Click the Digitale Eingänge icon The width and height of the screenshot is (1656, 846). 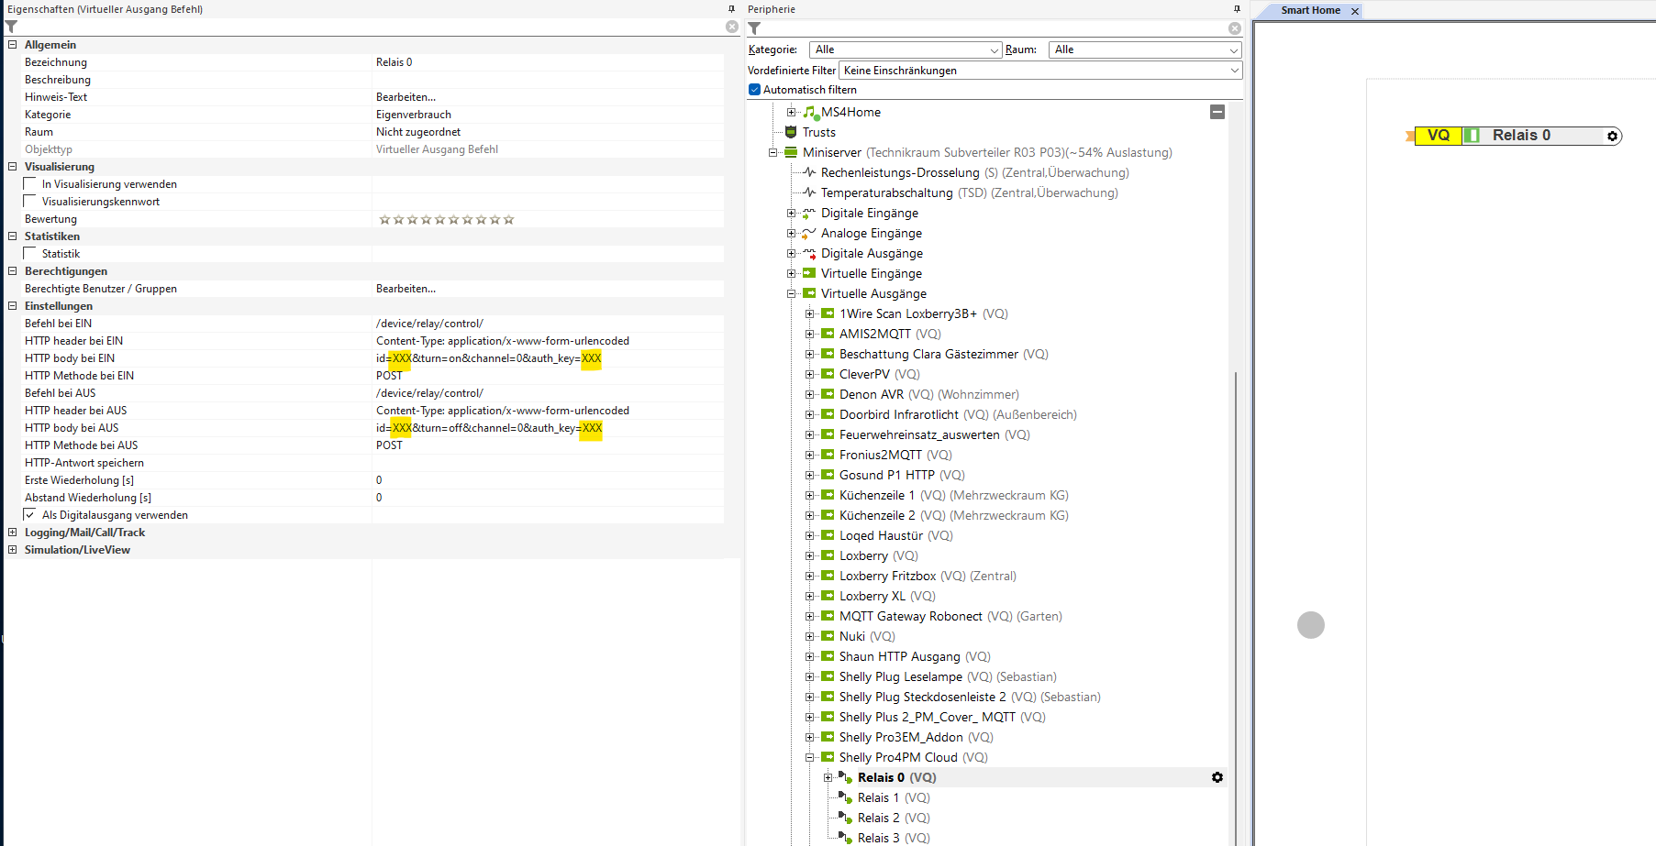tap(809, 213)
